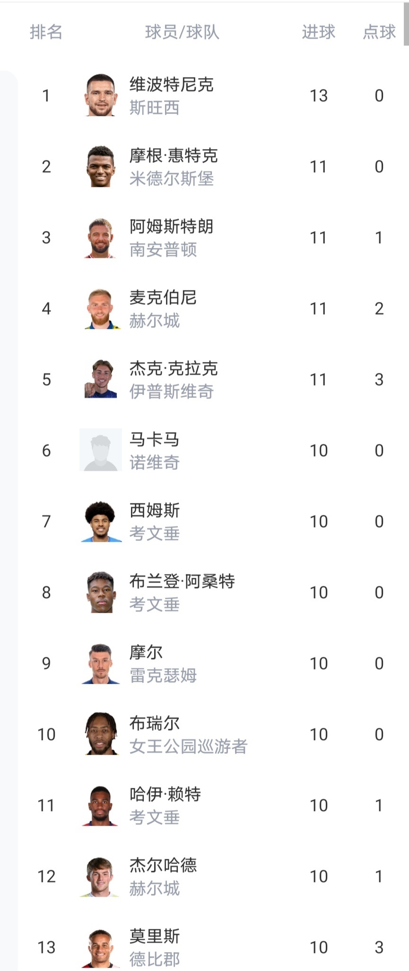
Task: Select player name 杰尔哈德
Action: (x=163, y=865)
